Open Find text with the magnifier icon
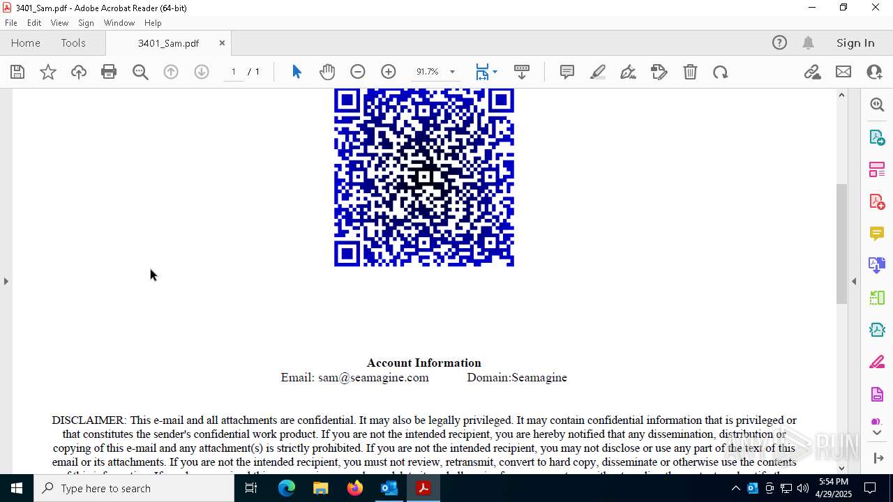Screen dimensions: 893x502 140,72
